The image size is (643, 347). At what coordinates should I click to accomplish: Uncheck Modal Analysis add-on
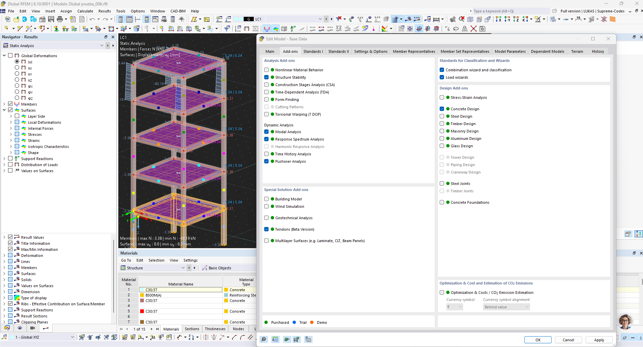[267, 132]
